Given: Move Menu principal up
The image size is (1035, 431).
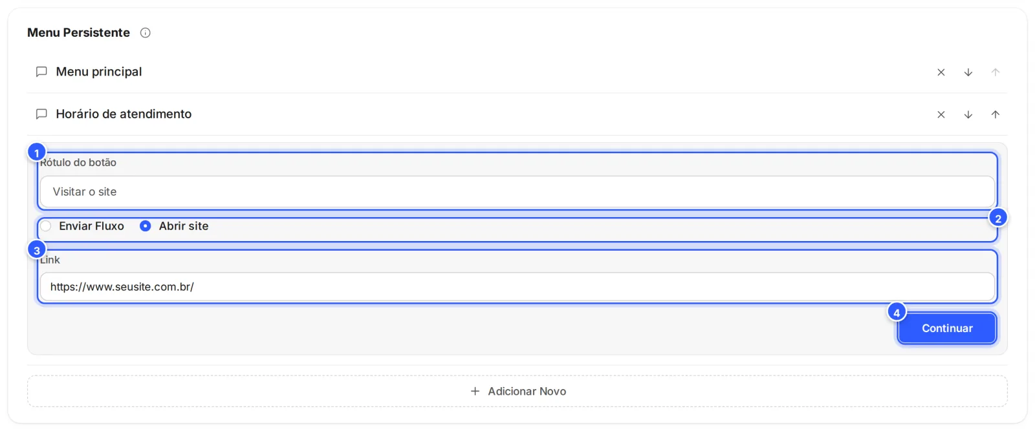Looking at the screenshot, I should 996,72.
